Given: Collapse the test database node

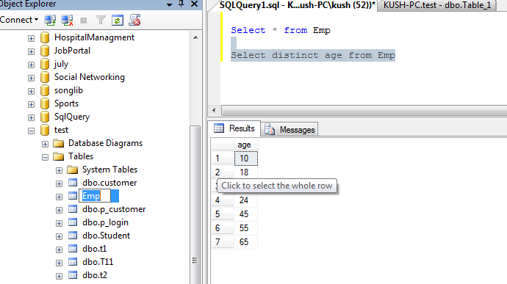Looking at the screenshot, I should click(31, 131).
